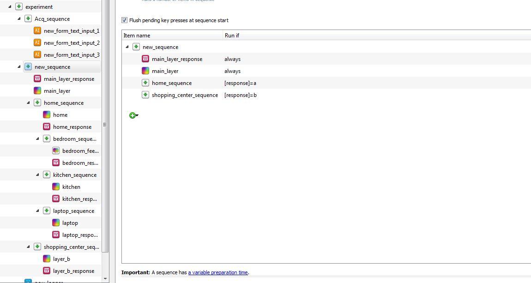Screen dimensions: 531x283
Task: Click the new_form_text_input_2 form icon
Action: tap(37, 42)
